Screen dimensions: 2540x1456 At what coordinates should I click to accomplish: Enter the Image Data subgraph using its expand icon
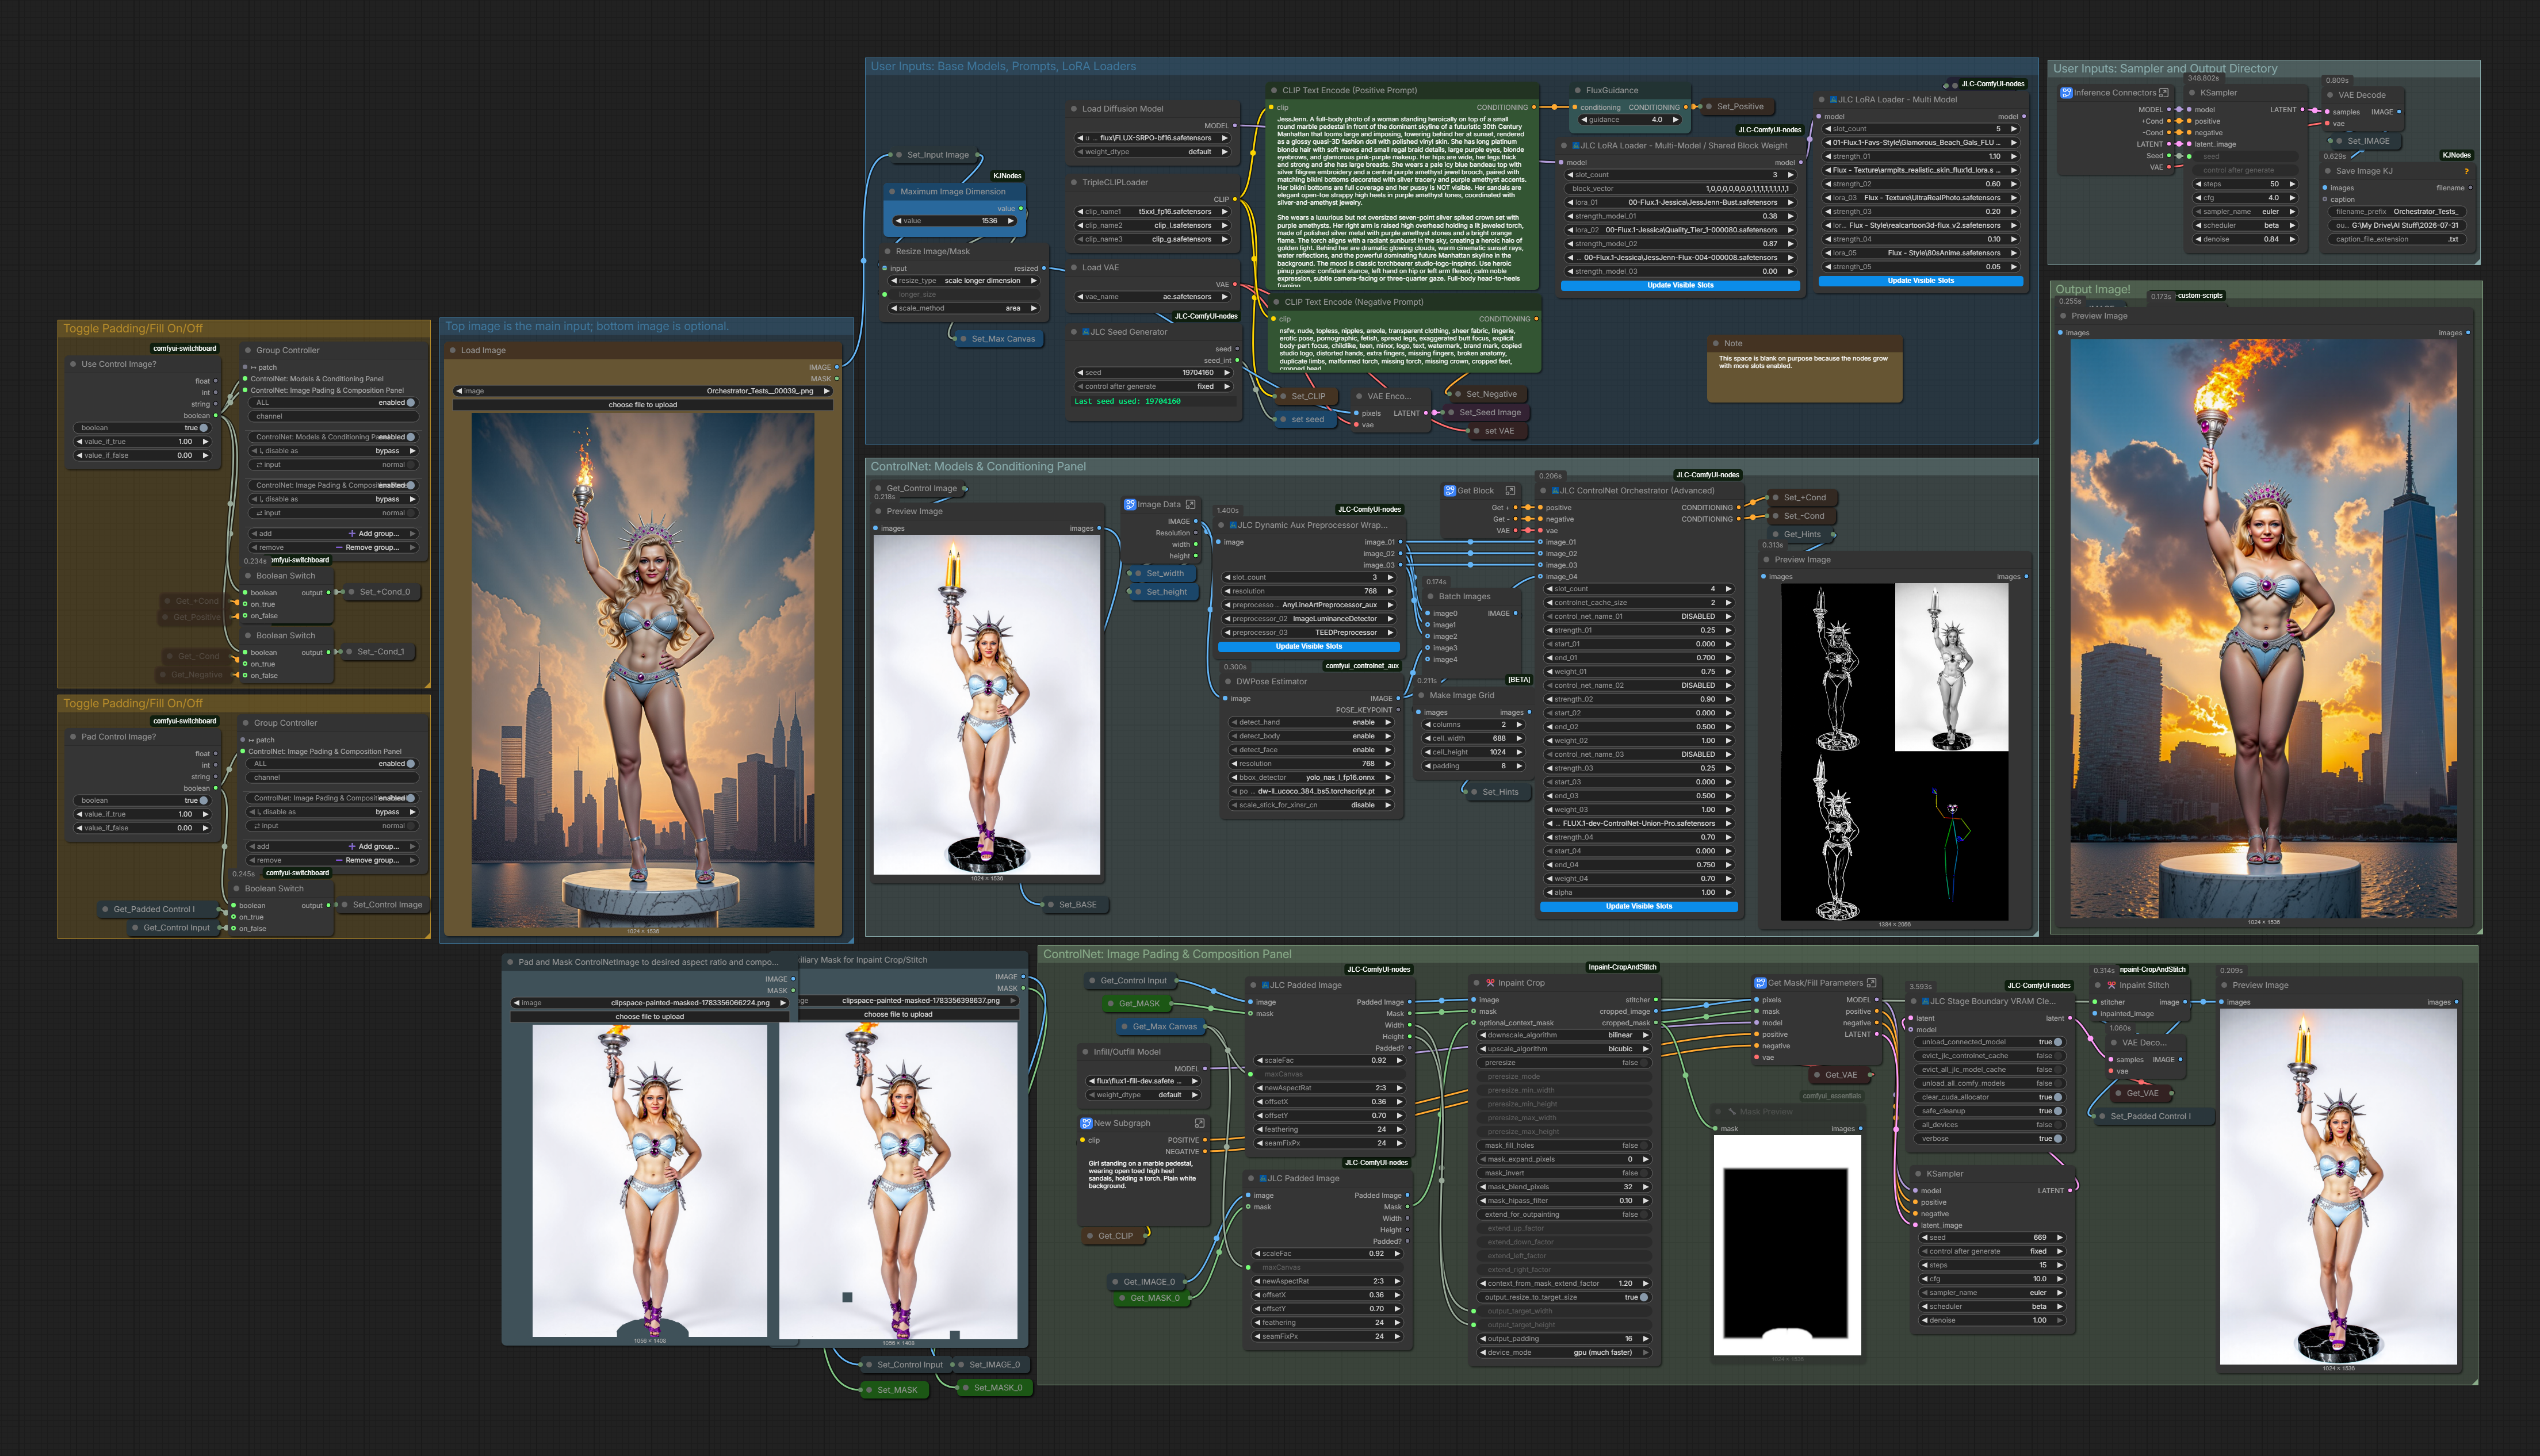(1191, 505)
